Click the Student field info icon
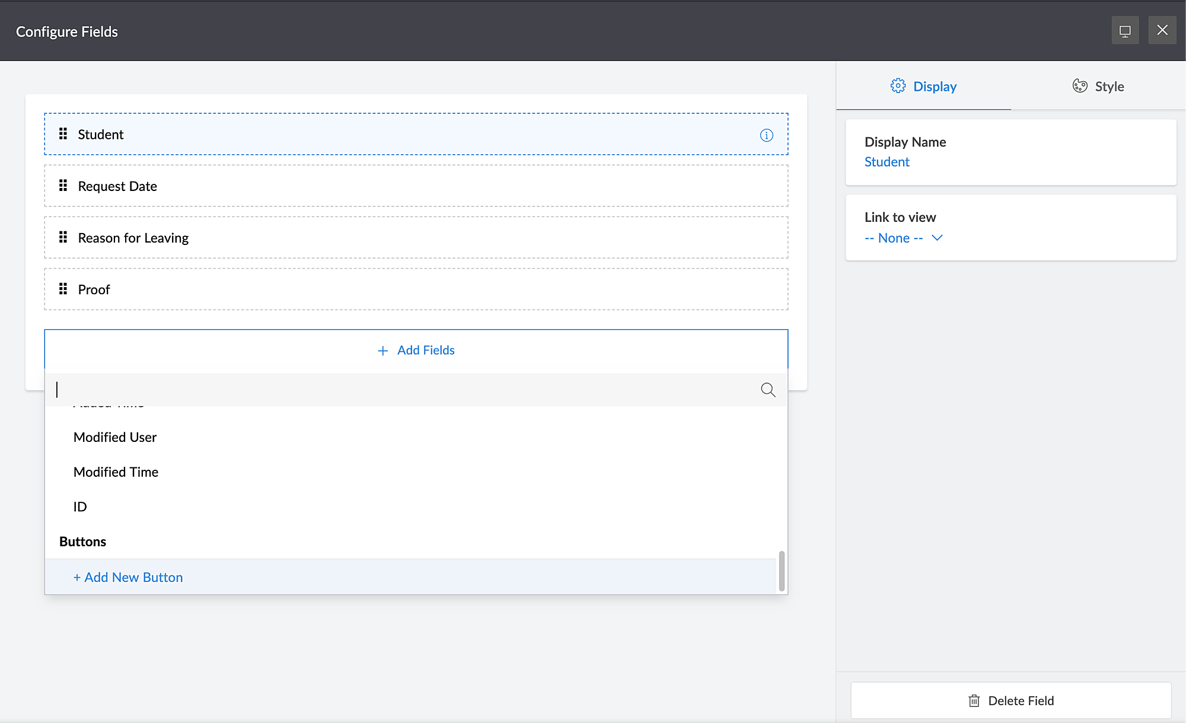 (x=766, y=135)
